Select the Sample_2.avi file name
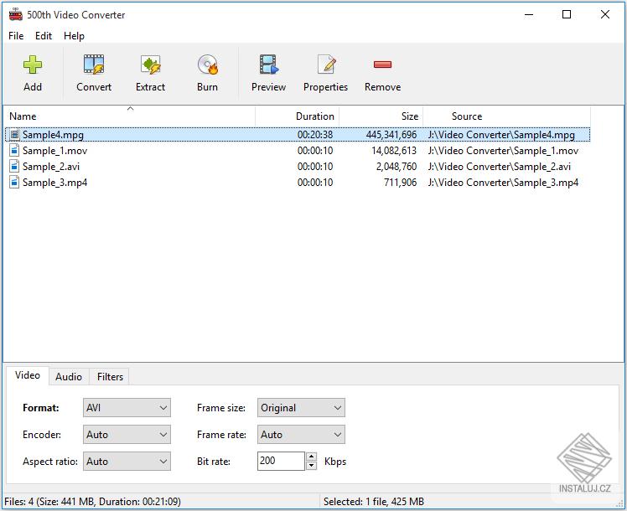Screen dimensions: 627x511 [x=51, y=167]
